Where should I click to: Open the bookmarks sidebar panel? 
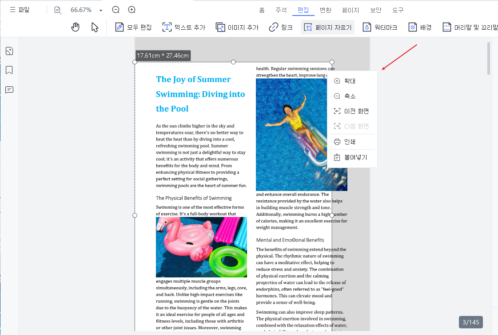click(x=9, y=70)
